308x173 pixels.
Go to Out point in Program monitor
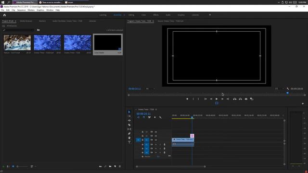(x=228, y=99)
